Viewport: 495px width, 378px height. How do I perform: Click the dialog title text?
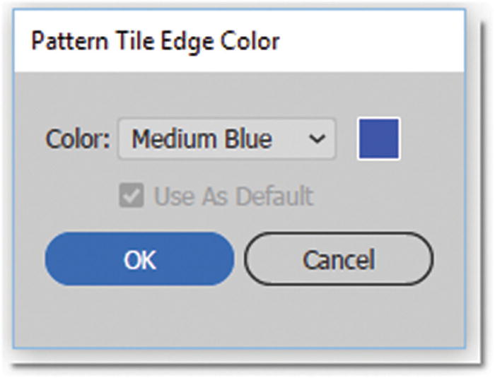pos(155,41)
